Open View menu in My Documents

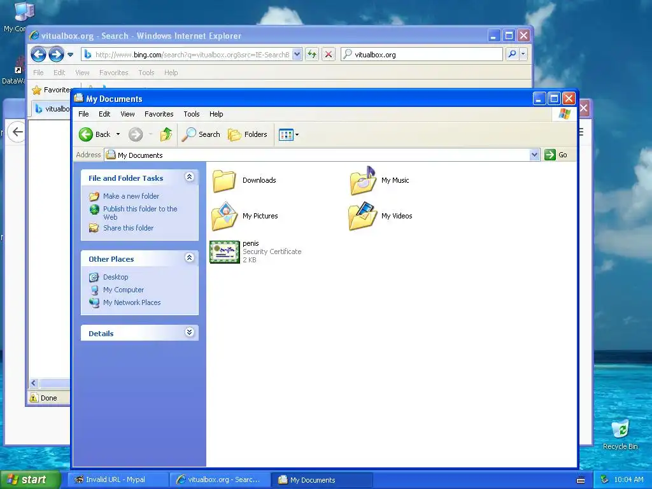[127, 114]
